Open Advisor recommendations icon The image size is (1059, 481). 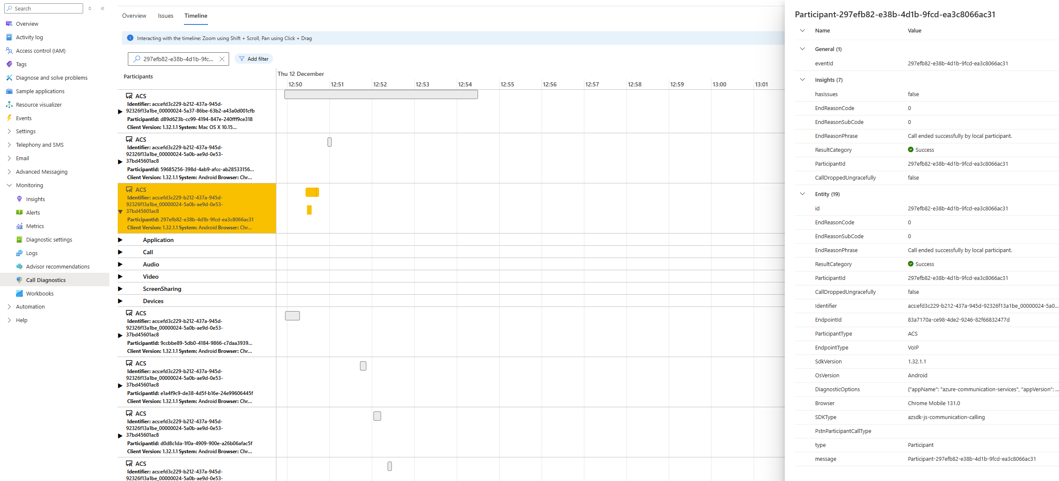tap(19, 266)
